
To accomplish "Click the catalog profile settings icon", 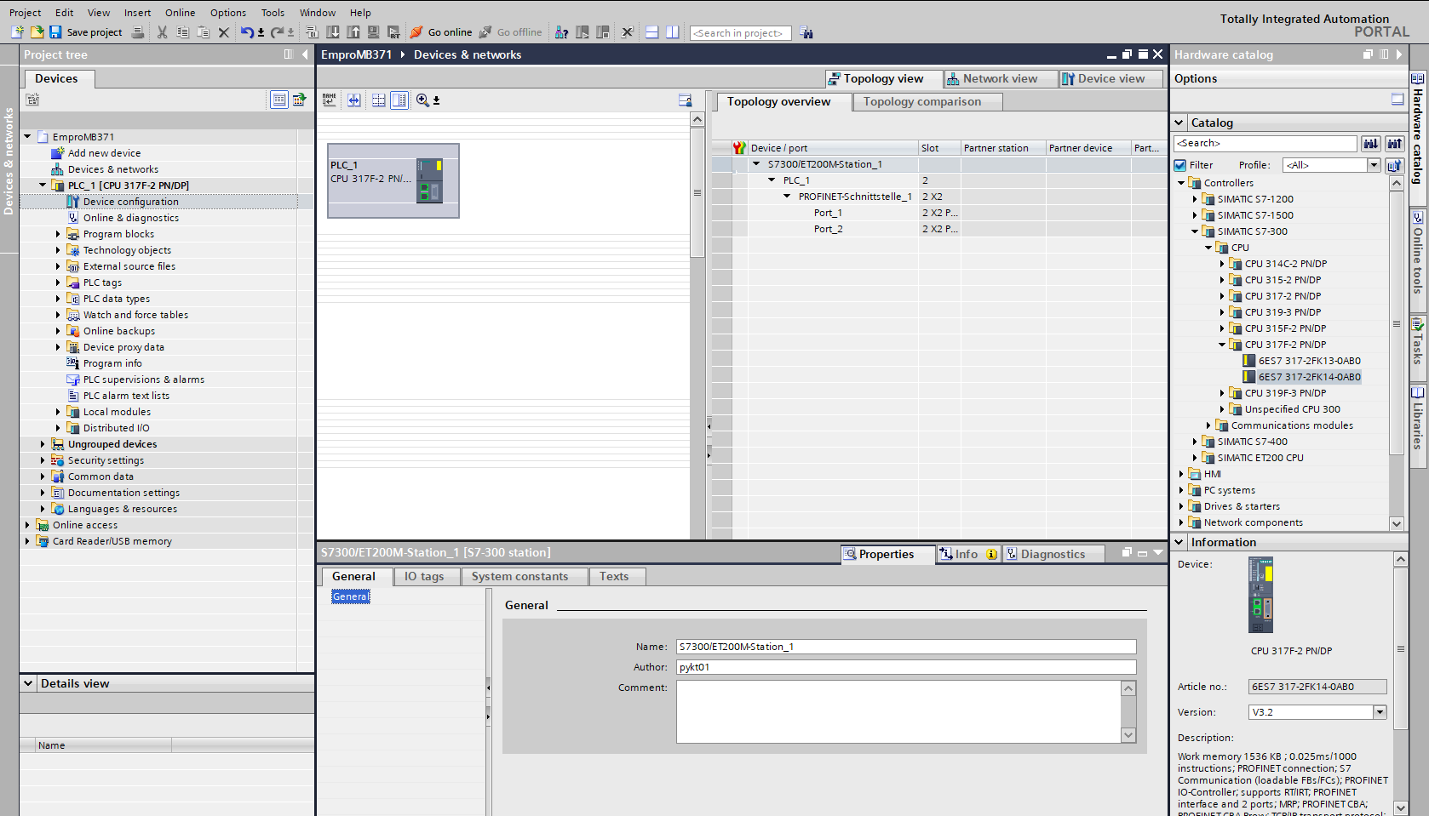I will (x=1394, y=165).
